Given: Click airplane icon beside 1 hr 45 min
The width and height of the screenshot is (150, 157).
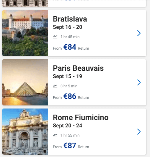Looking at the screenshot, I should tap(55, 37).
